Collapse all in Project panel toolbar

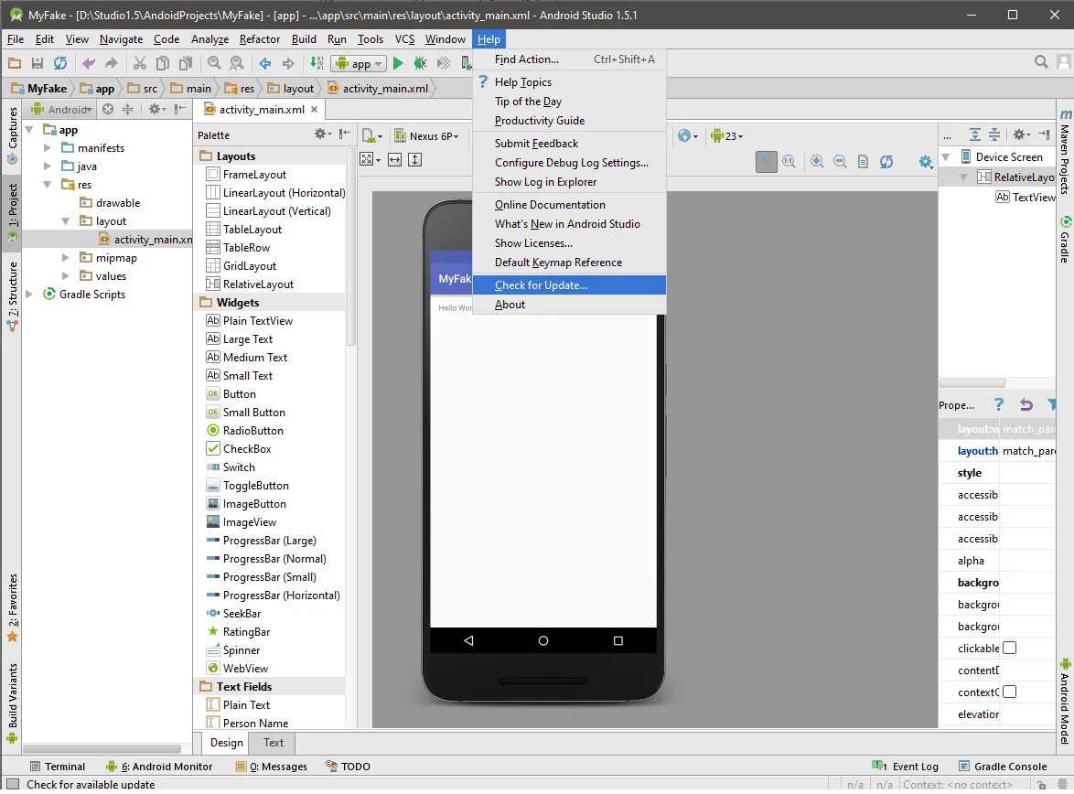pyautogui.click(x=127, y=110)
